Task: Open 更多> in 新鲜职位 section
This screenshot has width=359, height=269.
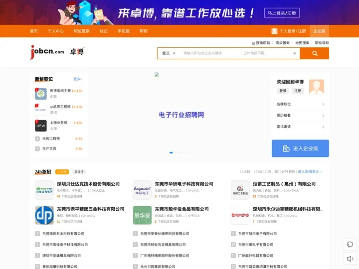Action: tap(78, 79)
